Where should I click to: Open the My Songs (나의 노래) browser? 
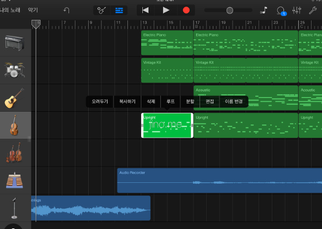click(x=10, y=10)
